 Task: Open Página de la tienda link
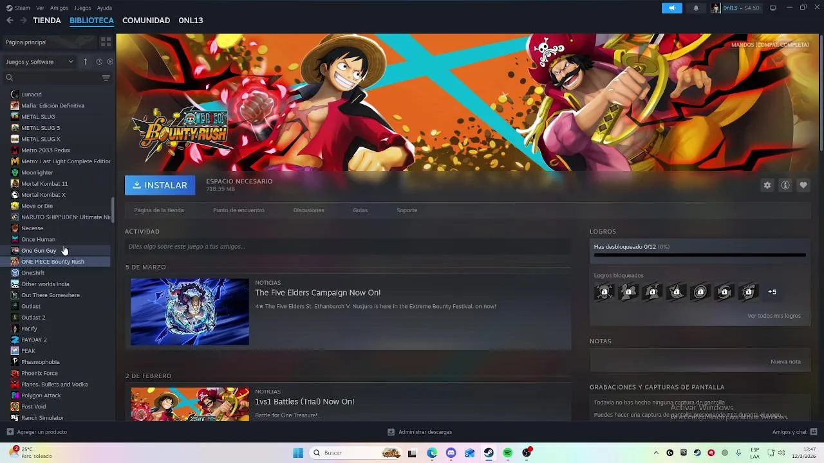[159, 210]
